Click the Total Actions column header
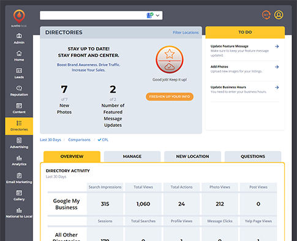Viewport: 297px width, 241px height. [x=181, y=187]
